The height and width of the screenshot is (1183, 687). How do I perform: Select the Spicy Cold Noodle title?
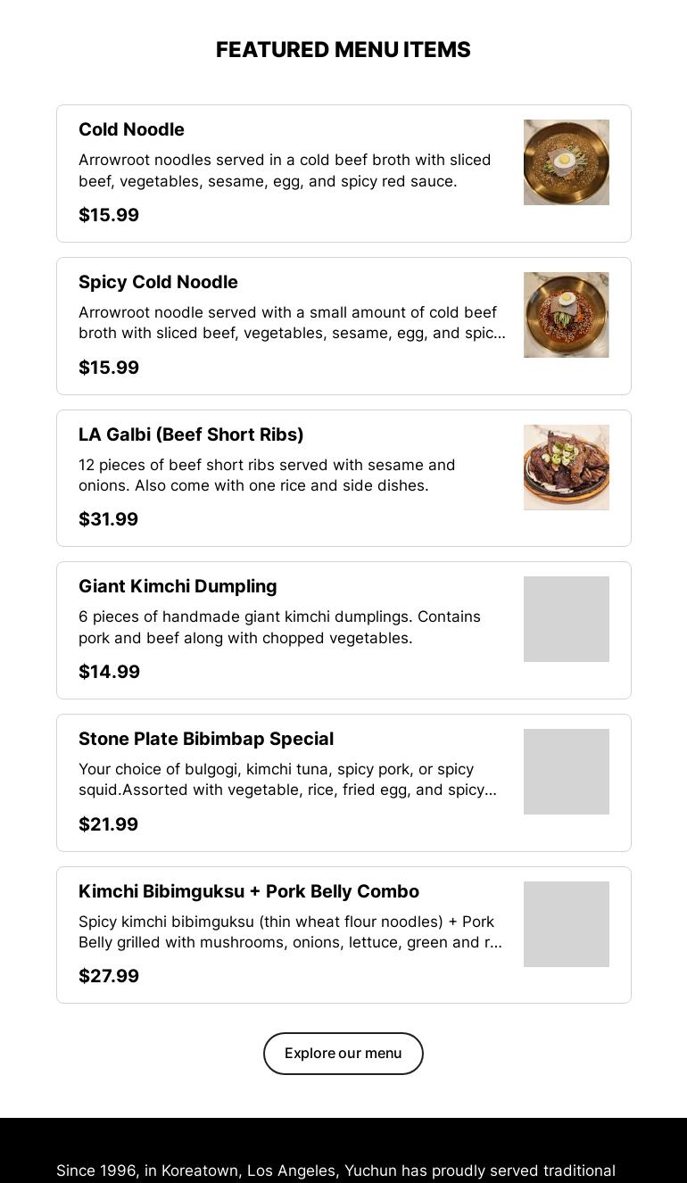(158, 283)
